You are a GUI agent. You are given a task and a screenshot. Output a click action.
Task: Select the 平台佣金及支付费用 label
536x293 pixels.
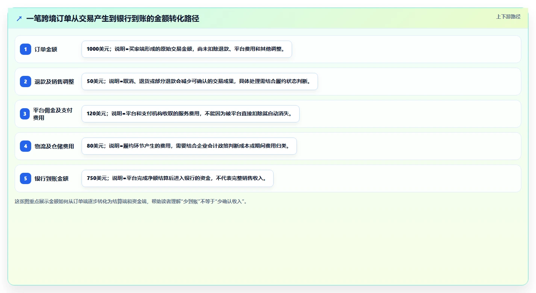point(53,114)
